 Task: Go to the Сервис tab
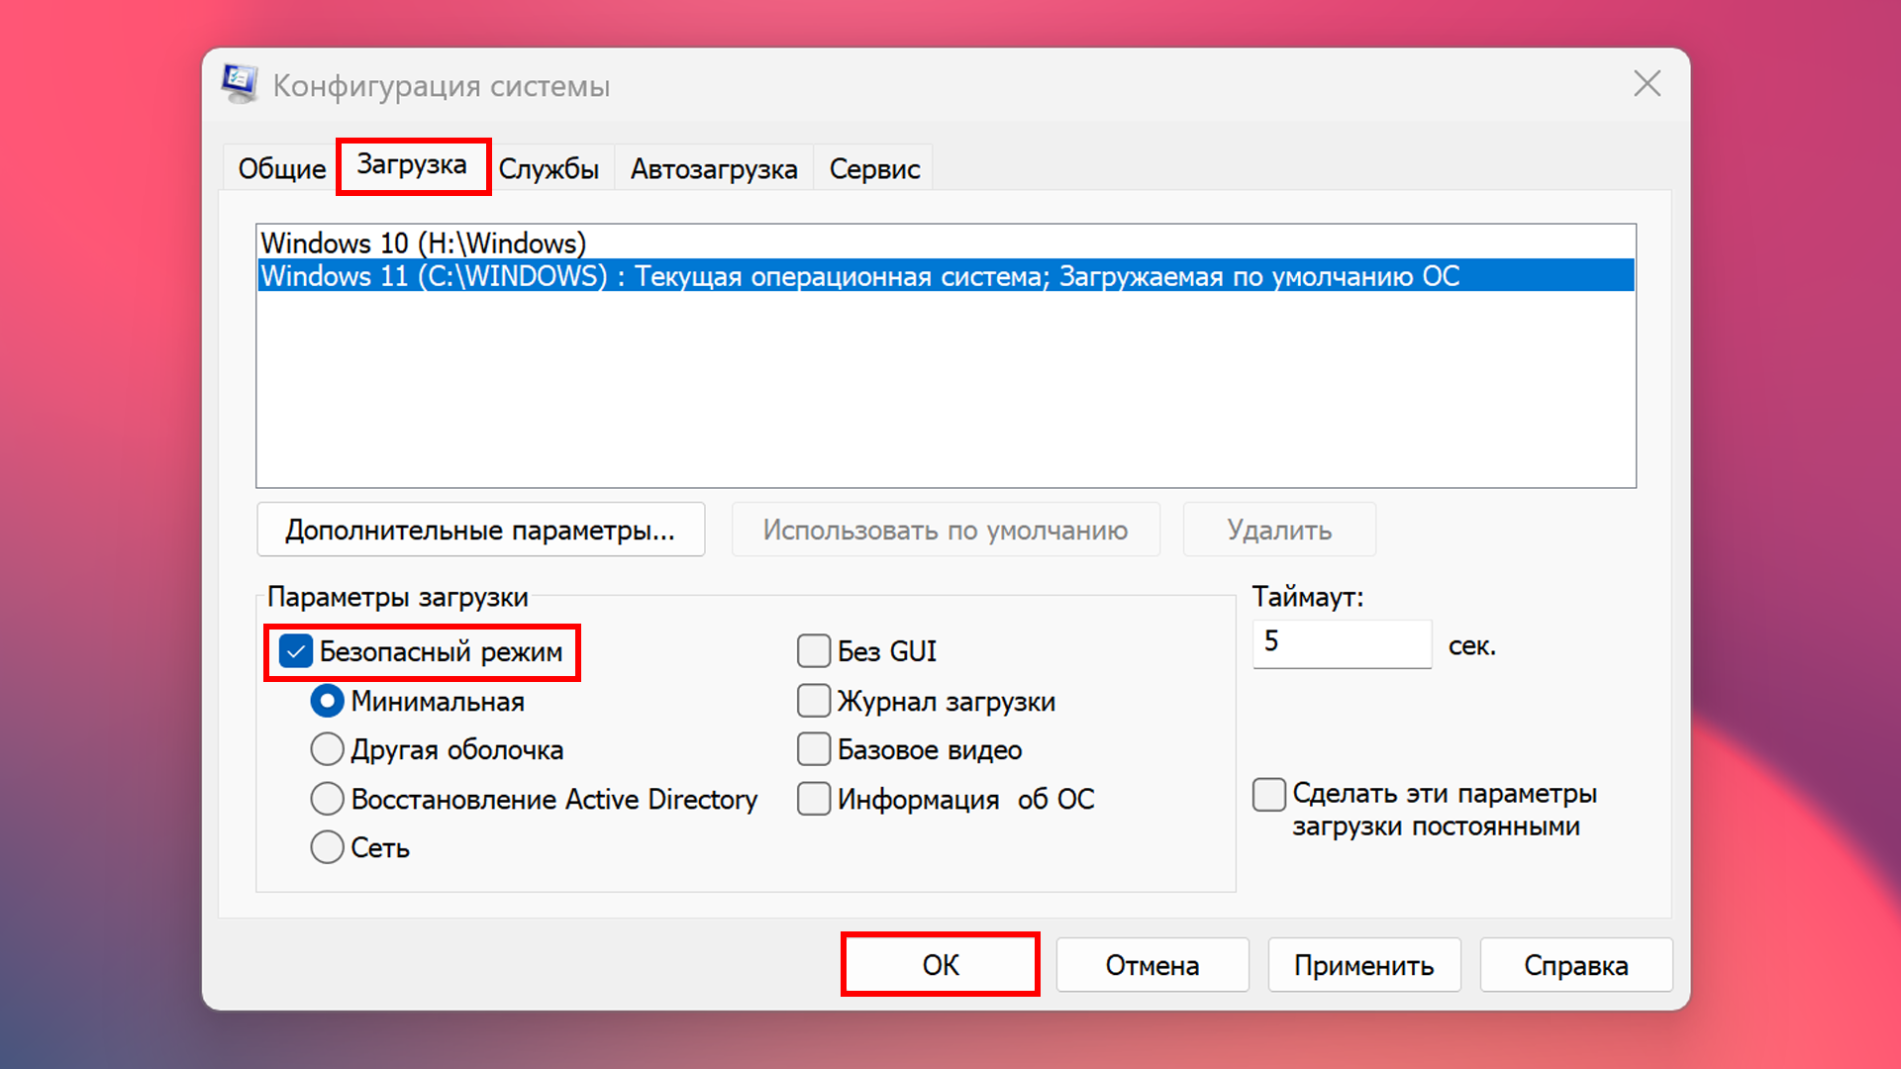point(874,169)
